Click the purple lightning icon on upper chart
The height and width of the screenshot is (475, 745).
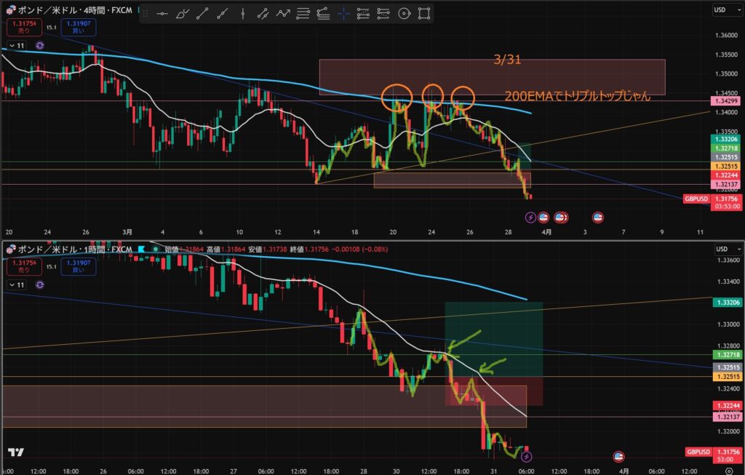530,217
